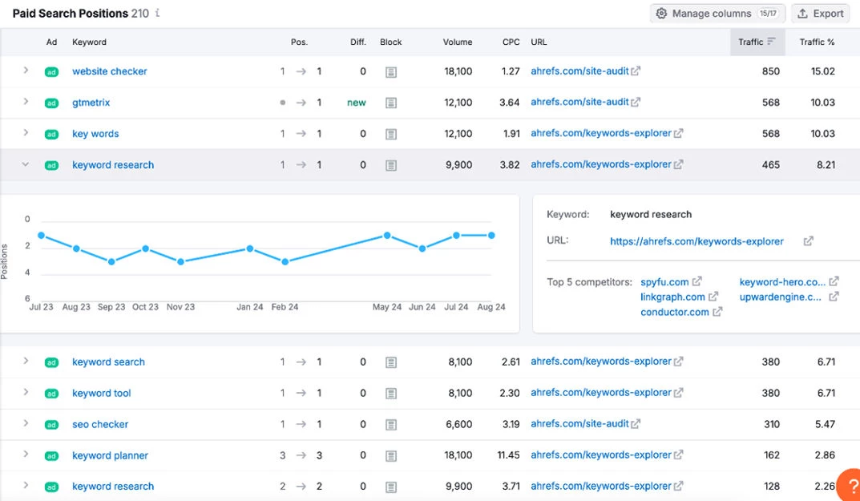Click the ad badge for gtmetrix
The image size is (860, 501).
[51, 103]
